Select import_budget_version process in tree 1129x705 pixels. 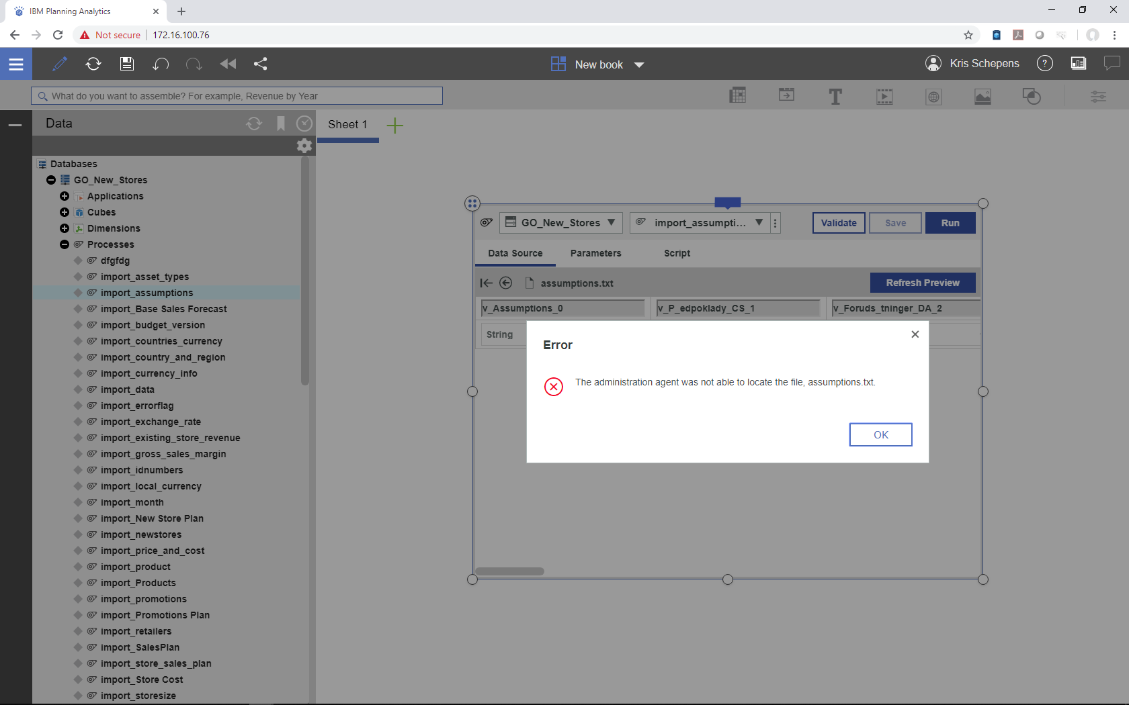153,325
